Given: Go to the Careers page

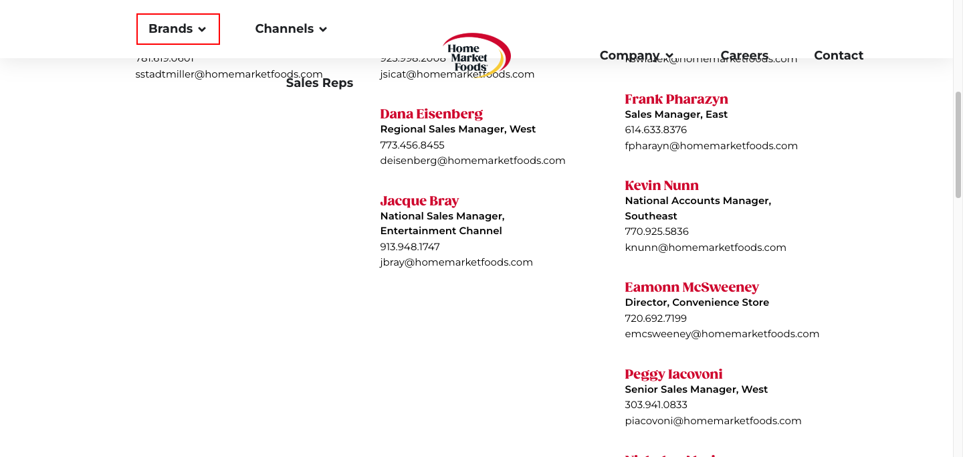Looking at the screenshot, I should (744, 56).
